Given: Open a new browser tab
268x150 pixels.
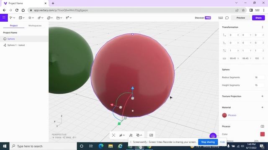Looking at the screenshot, I should click(x=53, y=3).
